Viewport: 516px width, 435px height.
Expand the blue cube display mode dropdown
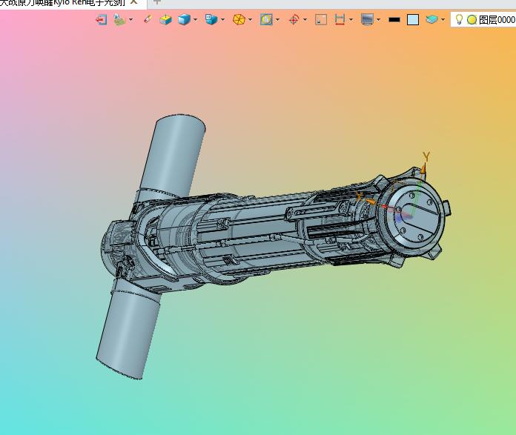(x=195, y=20)
